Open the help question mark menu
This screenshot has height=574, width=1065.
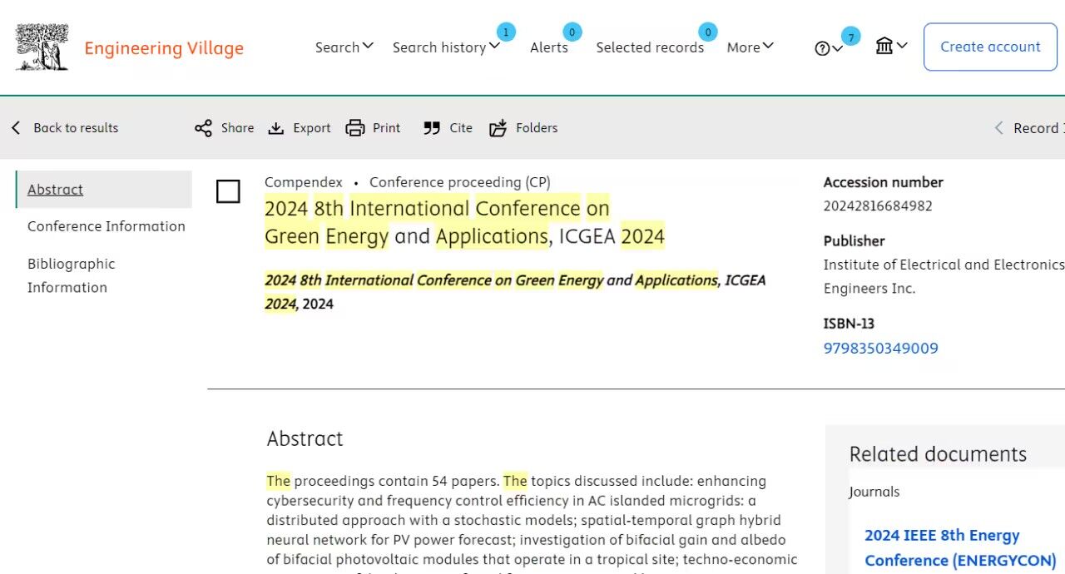[829, 48]
